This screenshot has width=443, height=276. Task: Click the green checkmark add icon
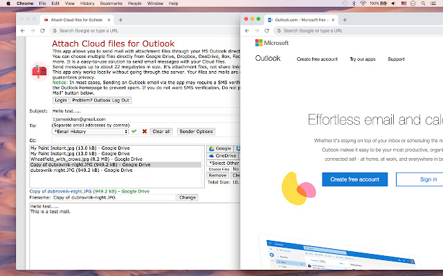pyautogui.click(x=134, y=131)
